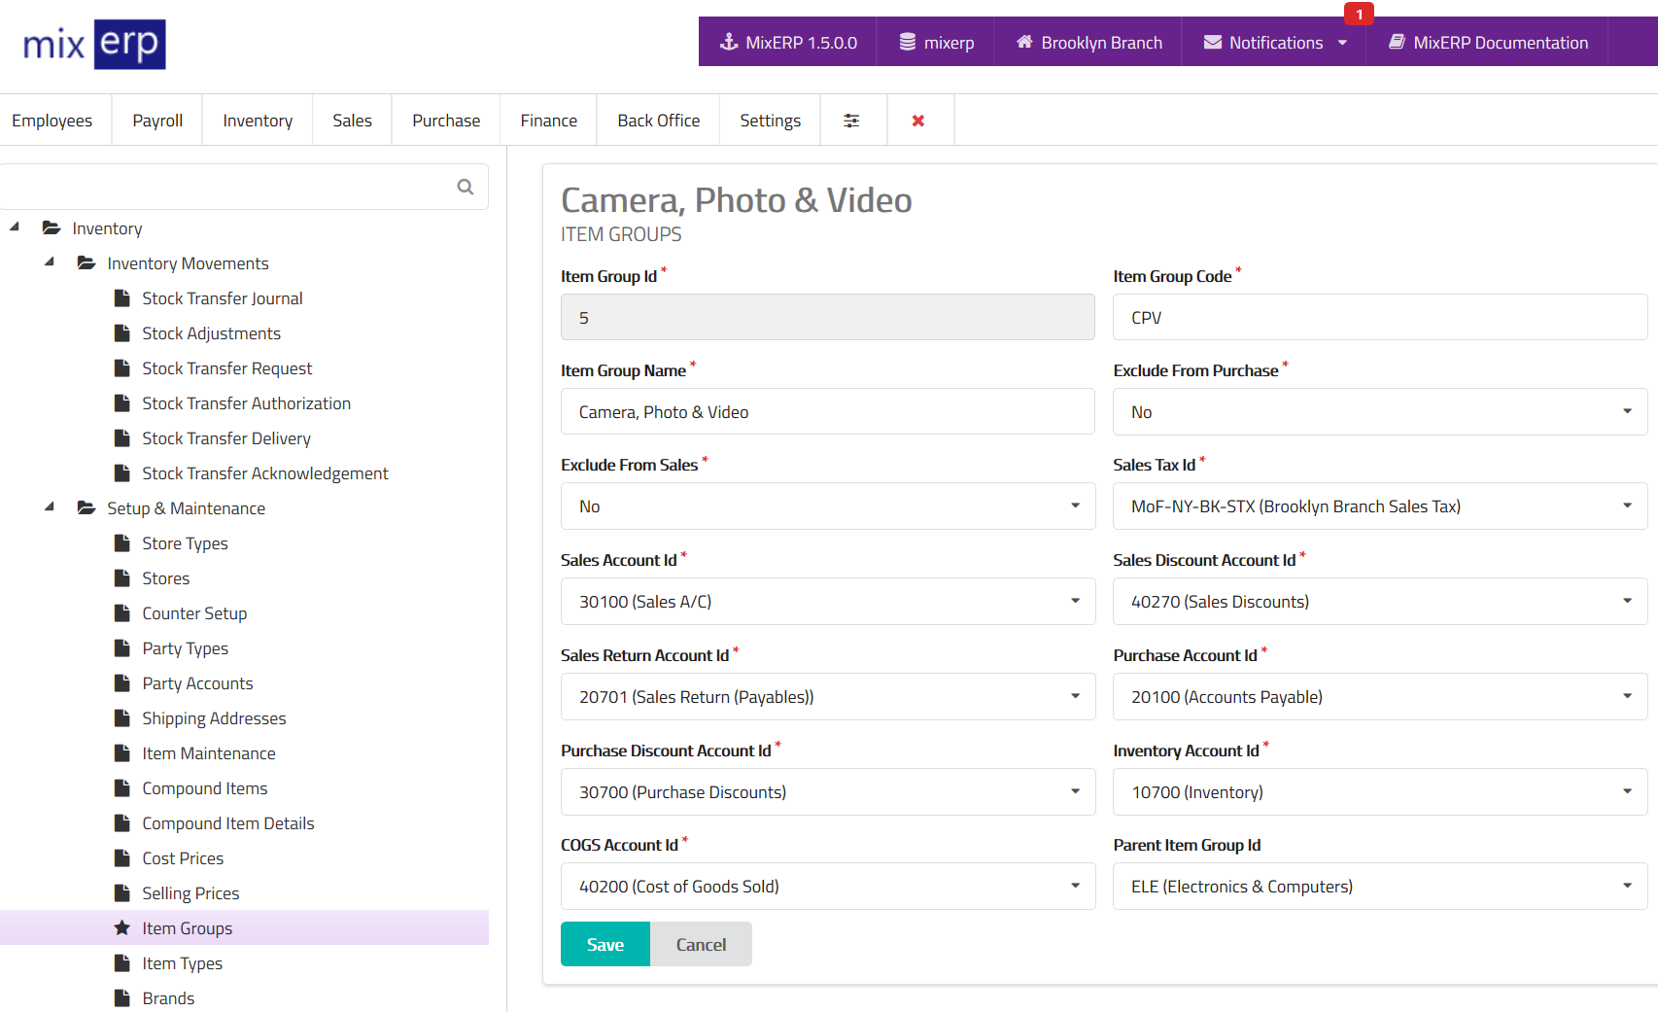
Task: Click the mix erp logo
Action: coord(94,45)
